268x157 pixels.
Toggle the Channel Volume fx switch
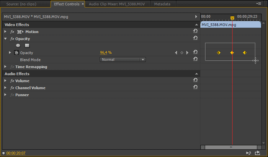[x=12, y=88]
